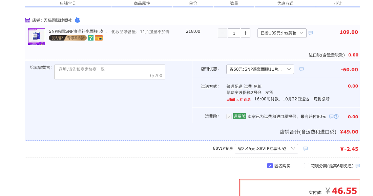Click the comment icon beside 88VIP dropdown
Screen dimensions: 373x196
point(306,149)
